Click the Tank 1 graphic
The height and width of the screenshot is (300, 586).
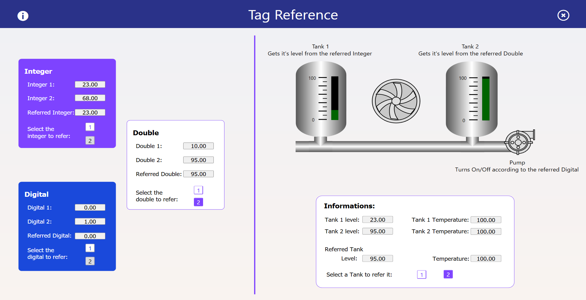(x=321, y=99)
